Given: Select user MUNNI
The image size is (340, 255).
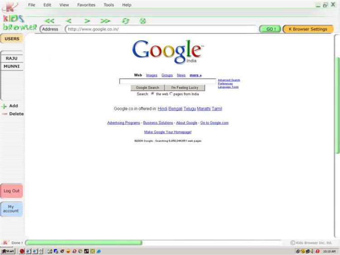Looking at the screenshot, I should pos(12,66).
